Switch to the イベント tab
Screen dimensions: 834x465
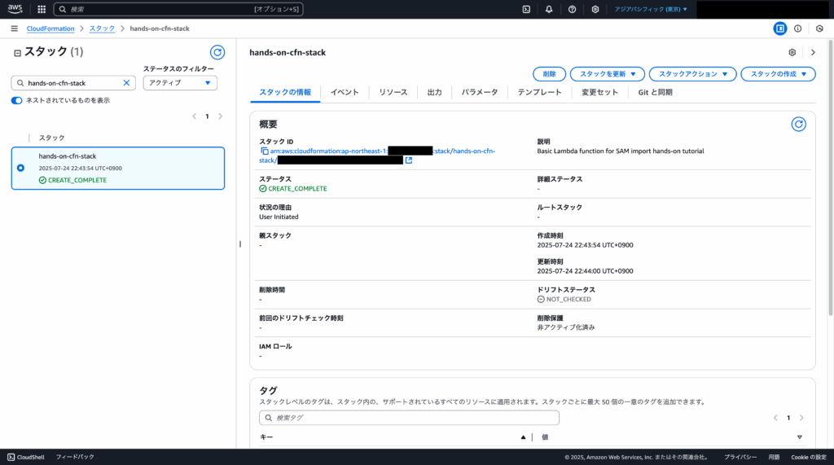pyautogui.click(x=345, y=92)
